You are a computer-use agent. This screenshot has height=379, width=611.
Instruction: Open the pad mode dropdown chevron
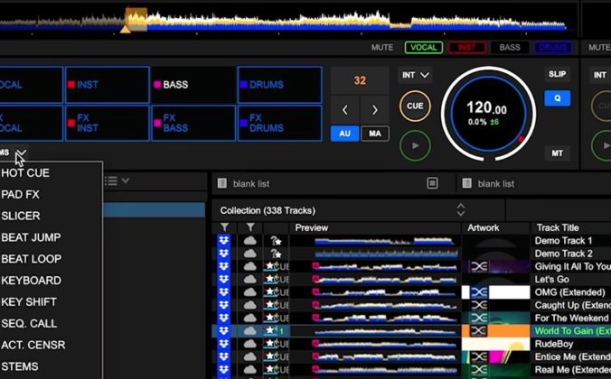pos(21,153)
